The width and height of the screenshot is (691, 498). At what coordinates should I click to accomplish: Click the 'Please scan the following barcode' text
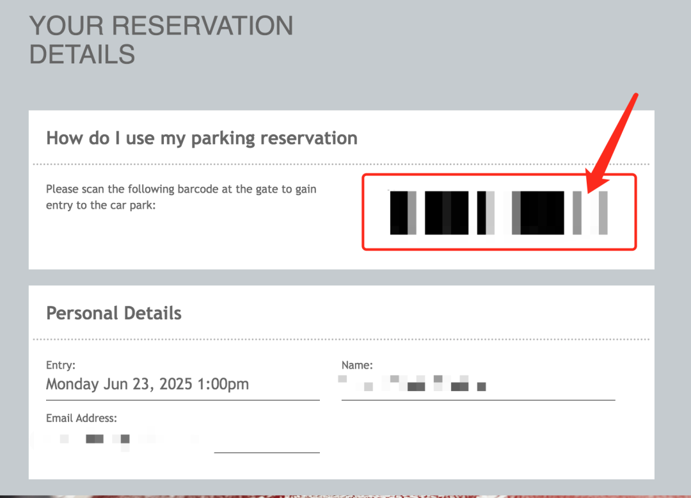click(181, 197)
